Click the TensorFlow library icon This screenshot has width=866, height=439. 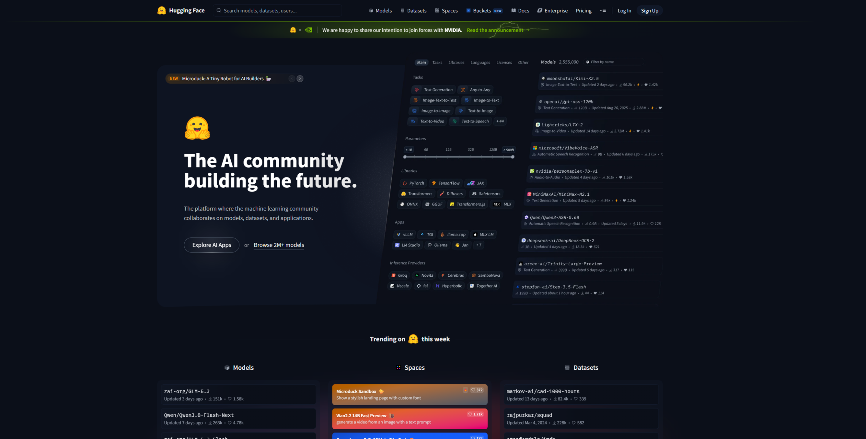coord(434,183)
